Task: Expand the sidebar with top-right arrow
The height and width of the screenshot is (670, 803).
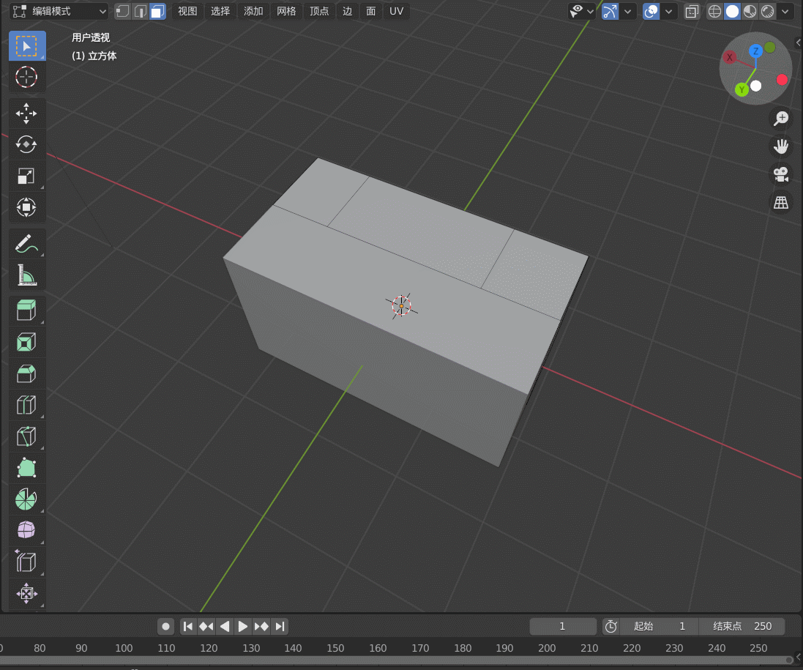Action: [798, 42]
